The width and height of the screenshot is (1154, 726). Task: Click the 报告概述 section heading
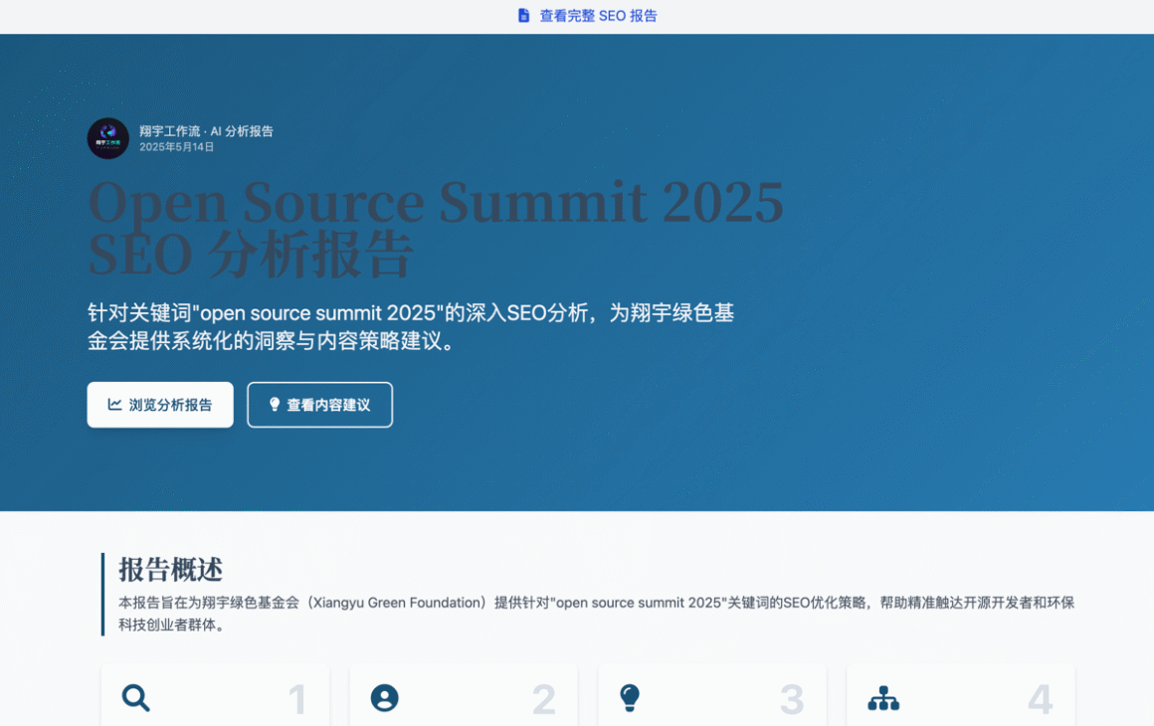pos(170,570)
